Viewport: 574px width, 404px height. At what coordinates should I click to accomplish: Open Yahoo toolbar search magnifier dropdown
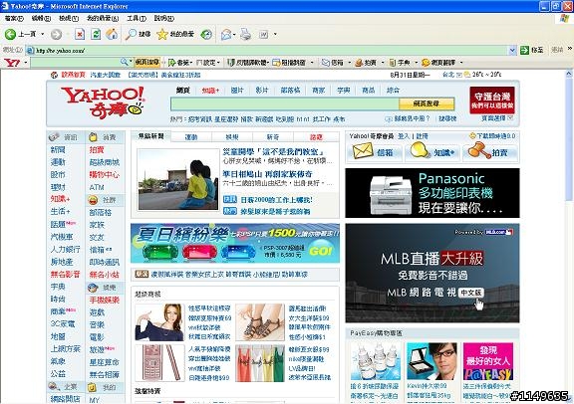pyautogui.click(x=131, y=62)
